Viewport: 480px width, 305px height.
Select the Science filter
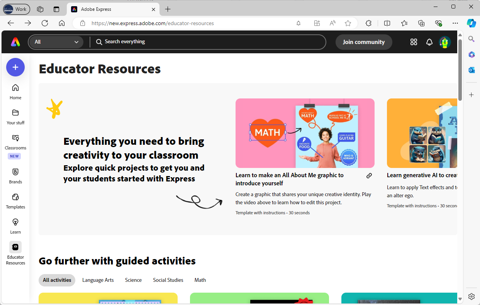click(x=133, y=280)
